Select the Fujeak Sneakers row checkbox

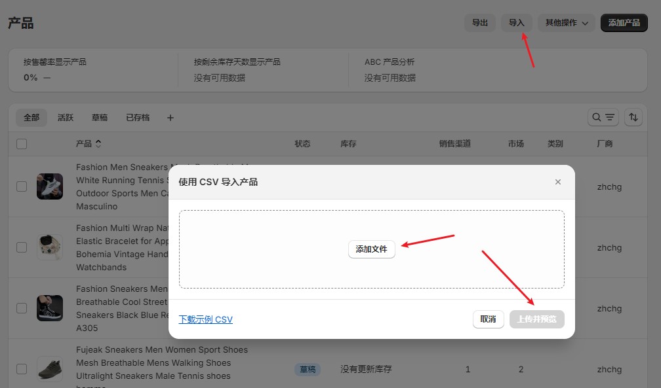tap(22, 369)
